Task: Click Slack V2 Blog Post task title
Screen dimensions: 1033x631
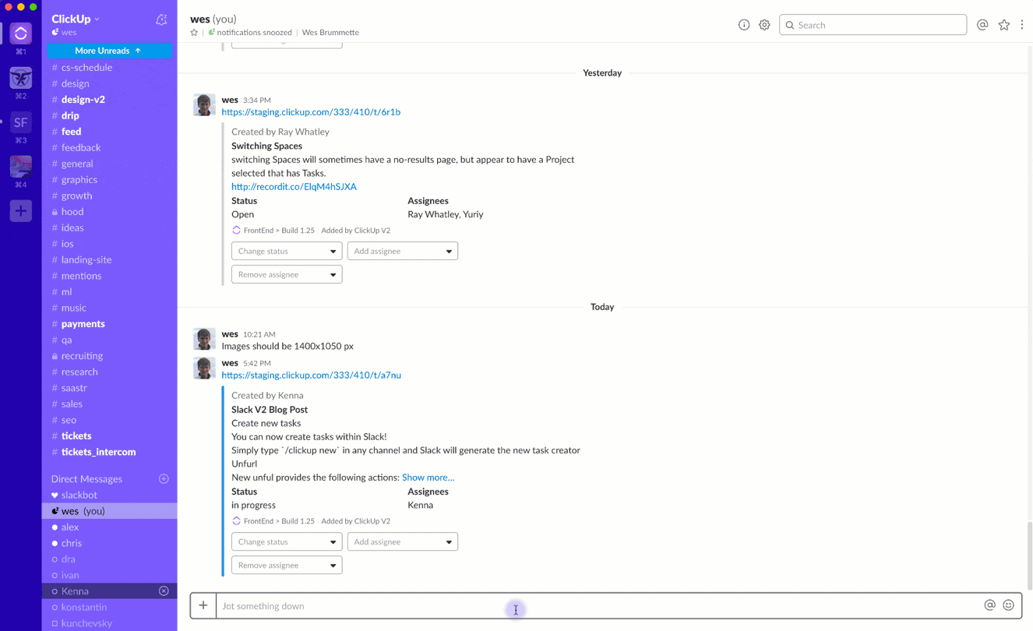Action: click(x=270, y=410)
